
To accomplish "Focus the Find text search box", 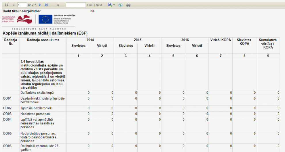I will click(76, 5).
